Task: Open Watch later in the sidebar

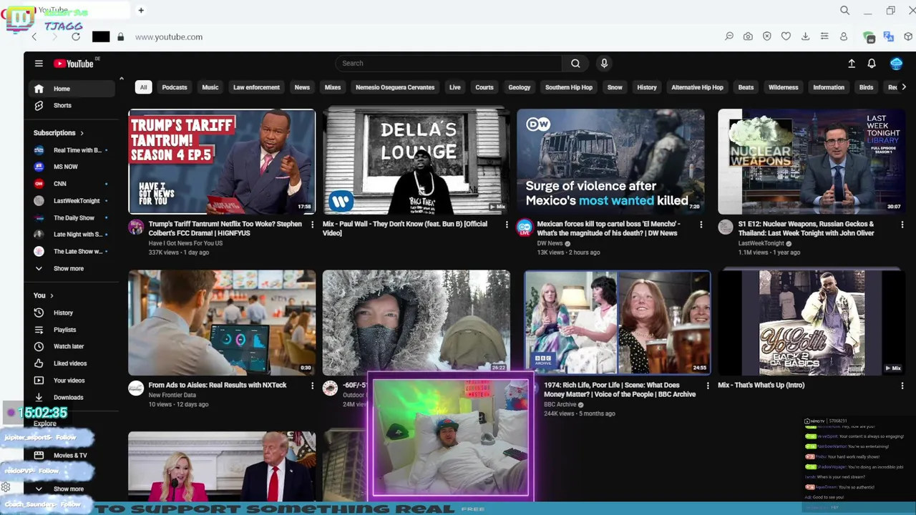Action: (72, 346)
